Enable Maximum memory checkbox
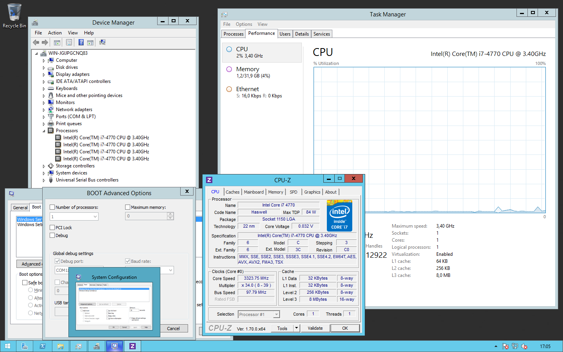Screen dimensions: 563x352 [x=127, y=207]
